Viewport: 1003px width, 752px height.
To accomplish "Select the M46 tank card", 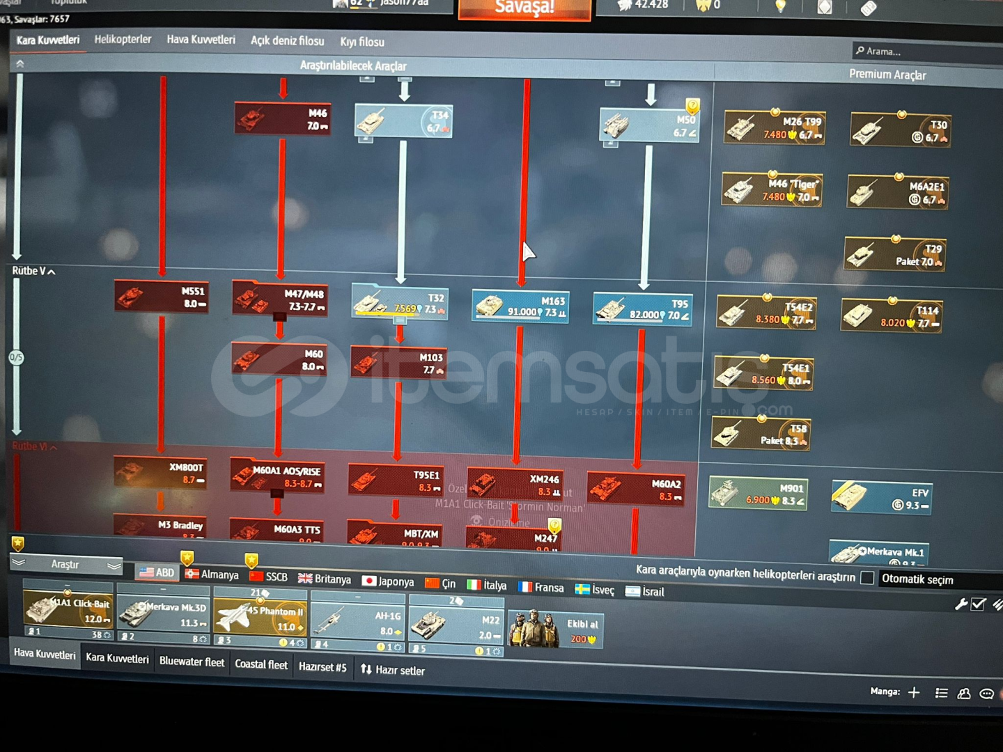I will (x=283, y=119).
